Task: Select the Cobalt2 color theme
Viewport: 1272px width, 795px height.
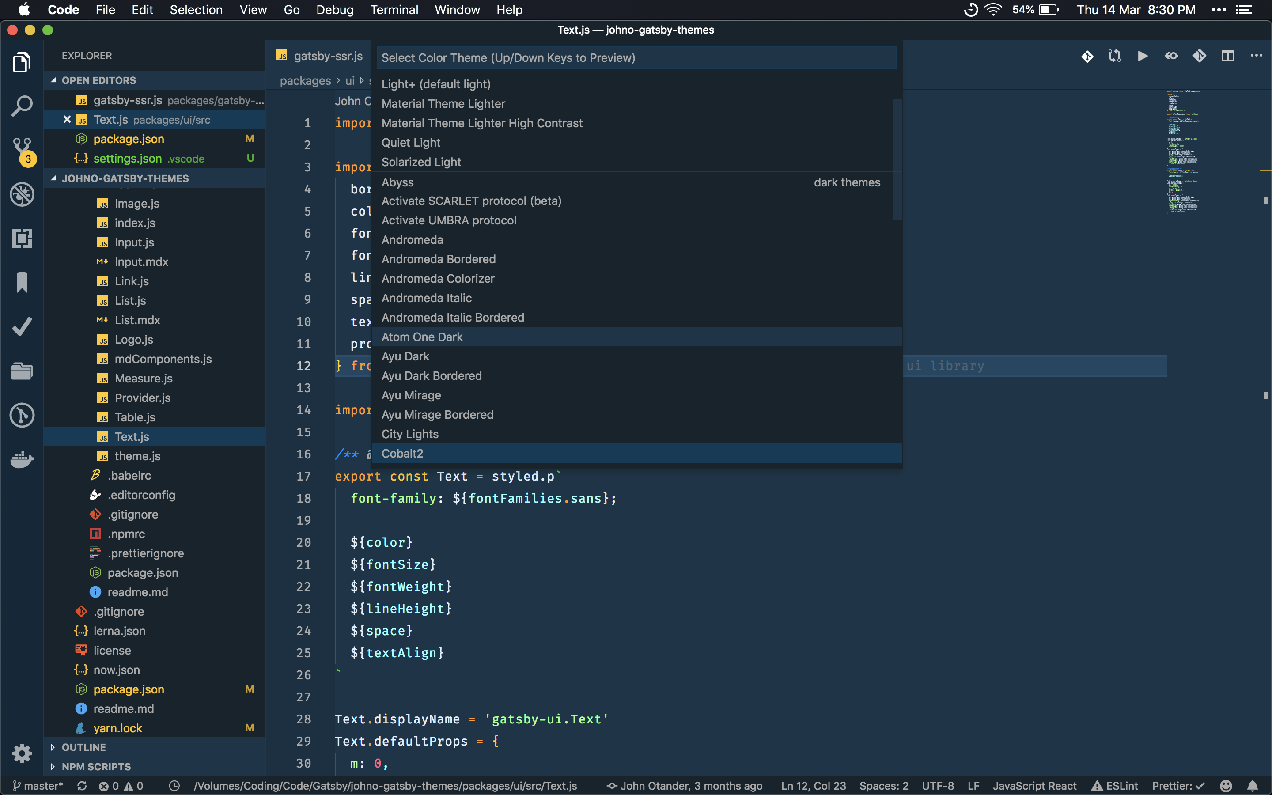Action: pyautogui.click(x=402, y=453)
